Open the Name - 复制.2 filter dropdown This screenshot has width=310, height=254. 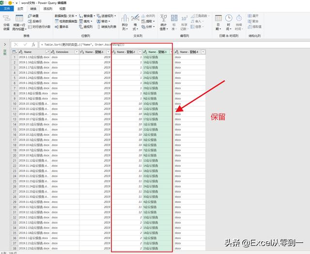point(140,52)
